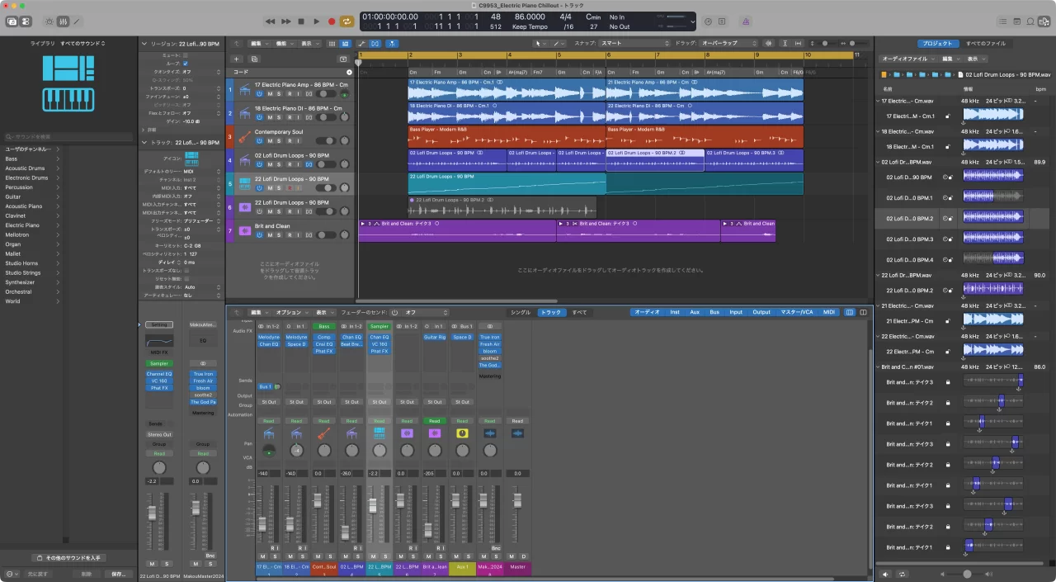Select the Aux filter in the mixer

pyautogui.click(x=695, y=312)
